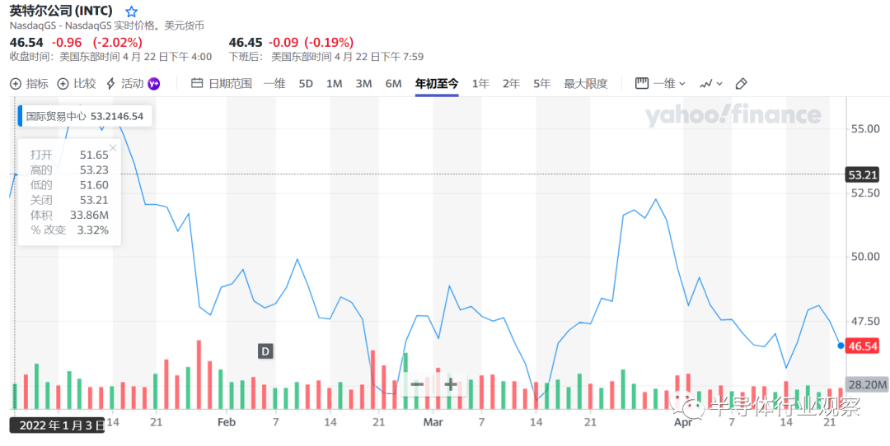Image resolution: width=890 pixels, height=446 pixels.
Task: Click the red 46.54 current price label
Action: tap(862, 346)
